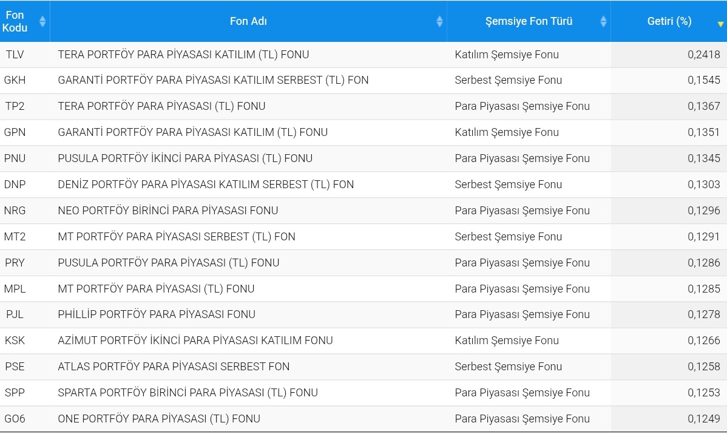Click return value 0,1545
The width and height of the screenshot is (727, 434).
704,80
